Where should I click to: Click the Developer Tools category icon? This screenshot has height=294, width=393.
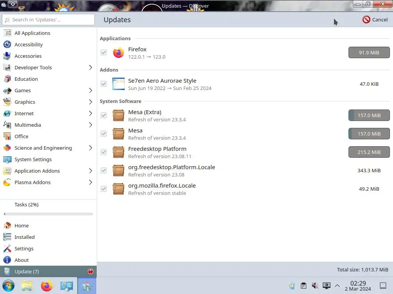point(7,67)
